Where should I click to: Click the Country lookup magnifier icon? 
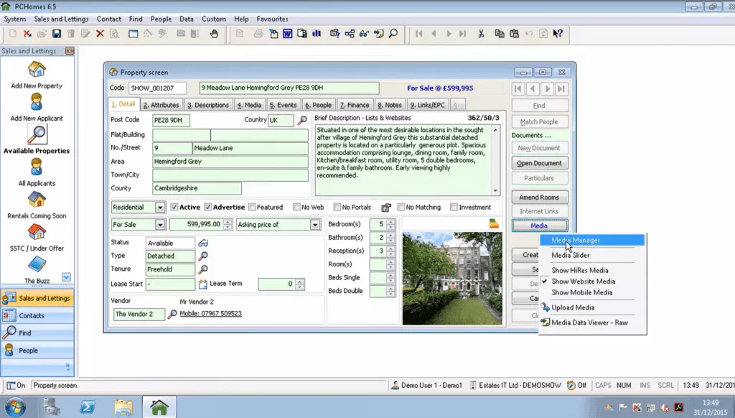[302, 120]
